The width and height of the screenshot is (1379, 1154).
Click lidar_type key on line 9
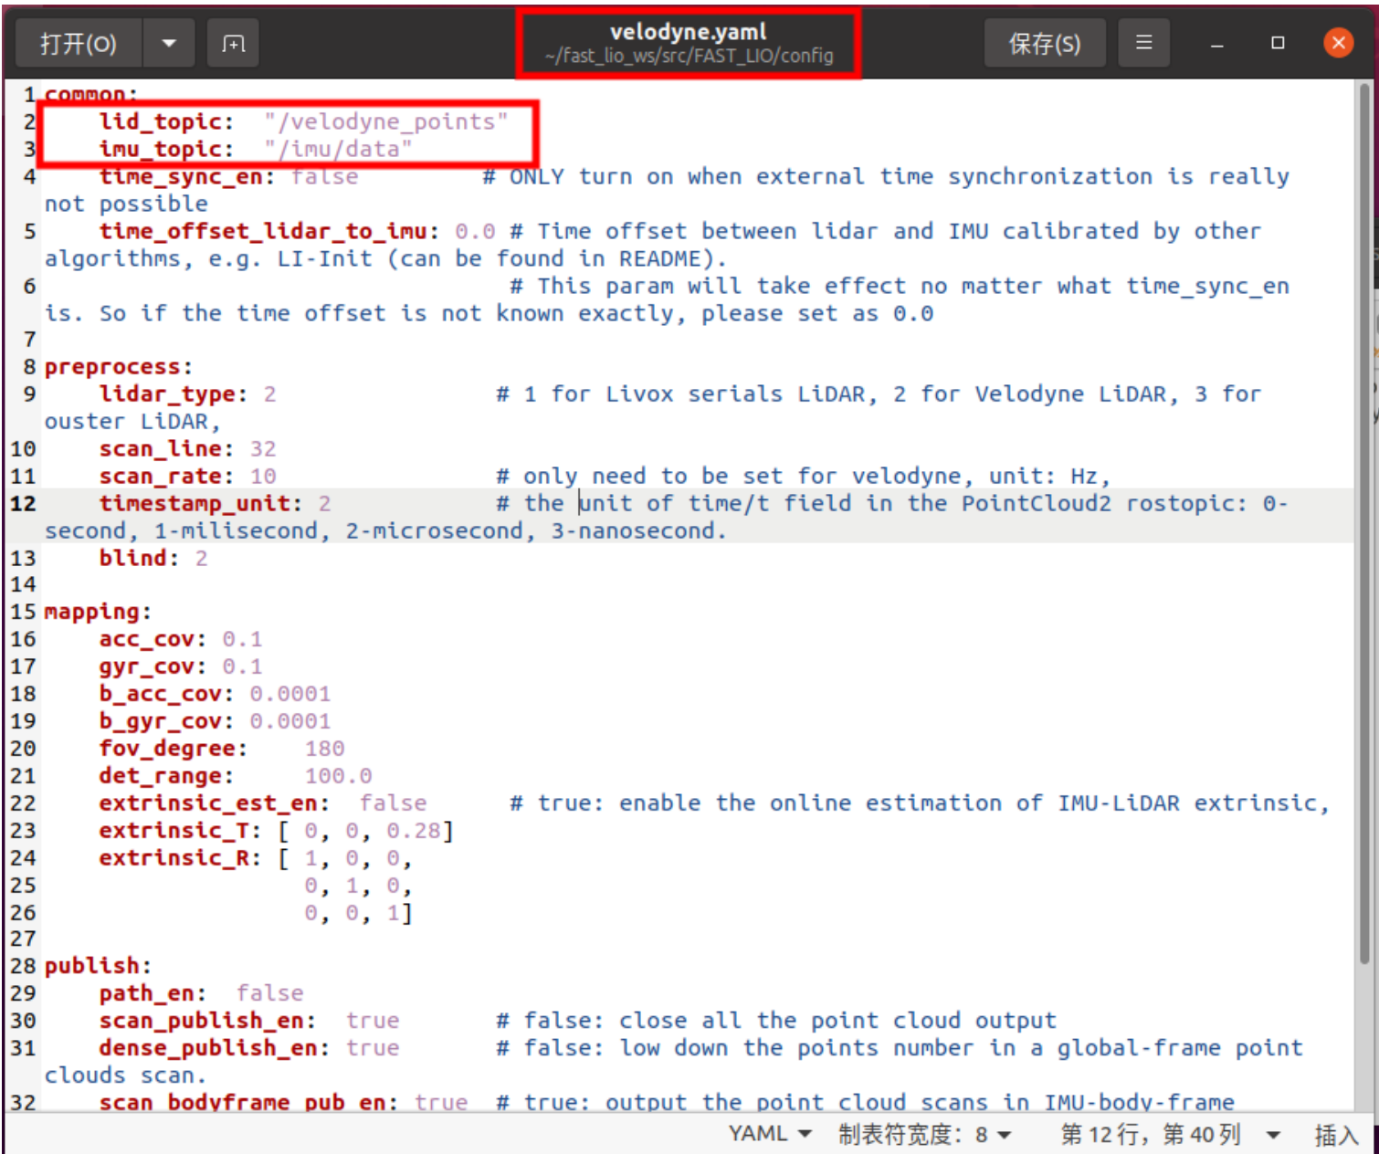(x=173, y=394)
